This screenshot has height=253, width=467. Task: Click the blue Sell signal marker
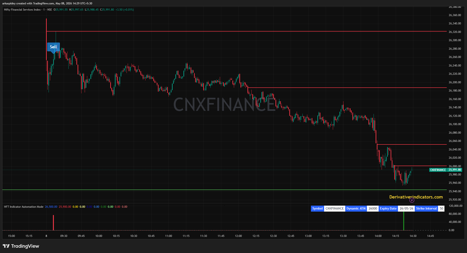pos(53,47)
